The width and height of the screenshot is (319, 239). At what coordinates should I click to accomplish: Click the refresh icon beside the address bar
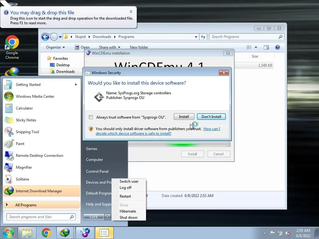tap(203, 37)
